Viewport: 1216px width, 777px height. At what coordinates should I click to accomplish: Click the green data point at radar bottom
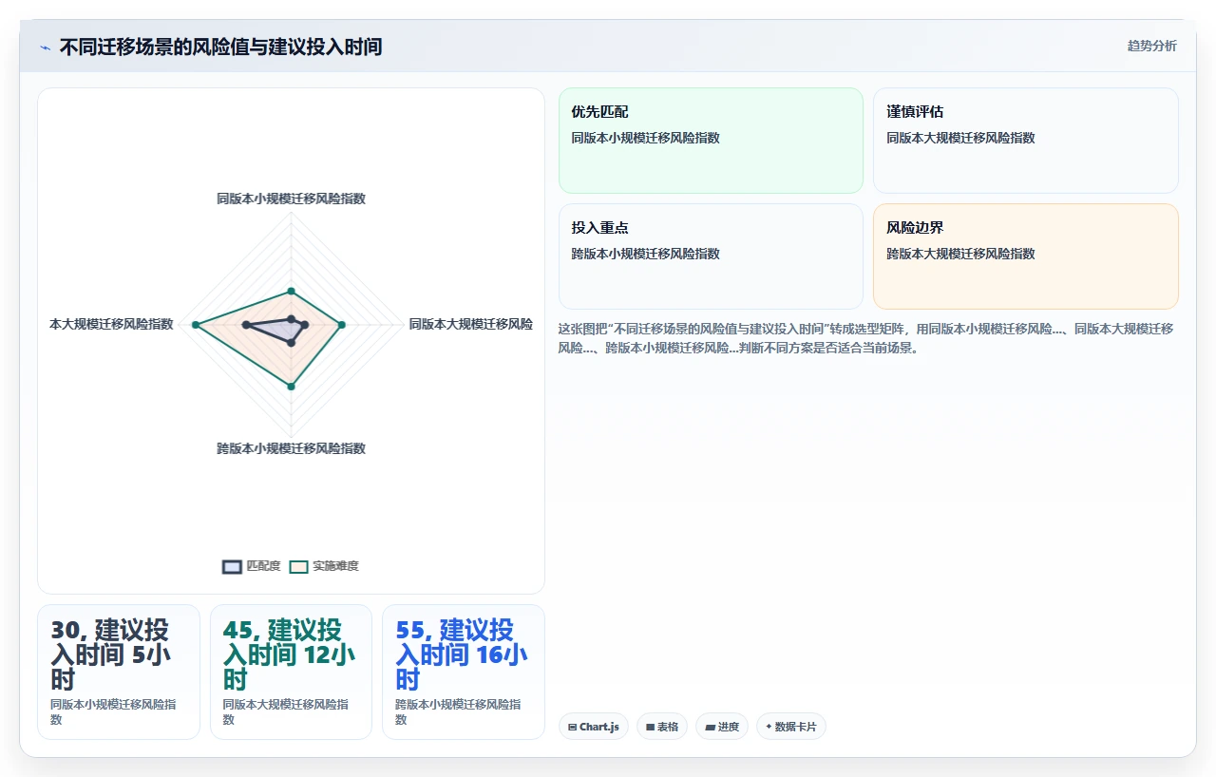[x=291, y=386]
